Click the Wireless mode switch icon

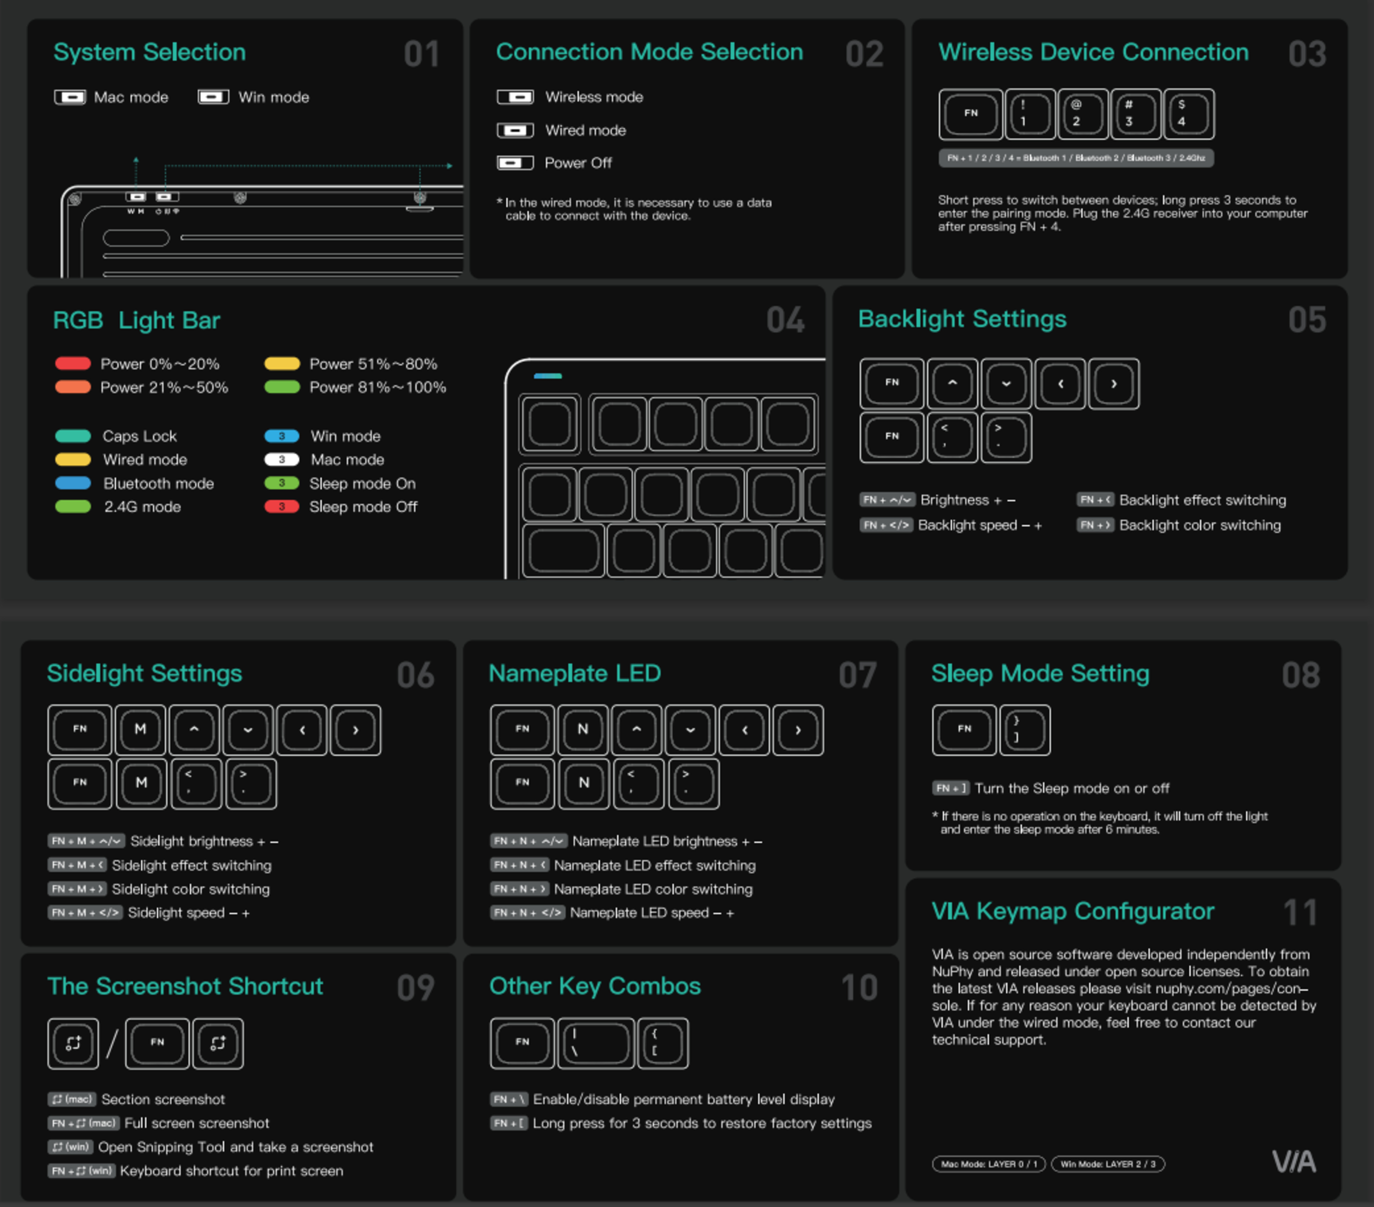pyautogui.click(x=515, y=97)
